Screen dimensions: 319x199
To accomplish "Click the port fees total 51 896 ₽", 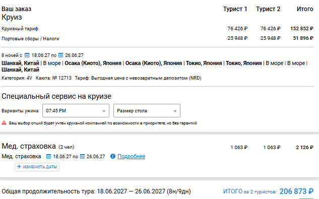I will pos(303,38).
